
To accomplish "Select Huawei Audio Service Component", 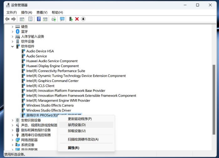I will tap(52, 61).
